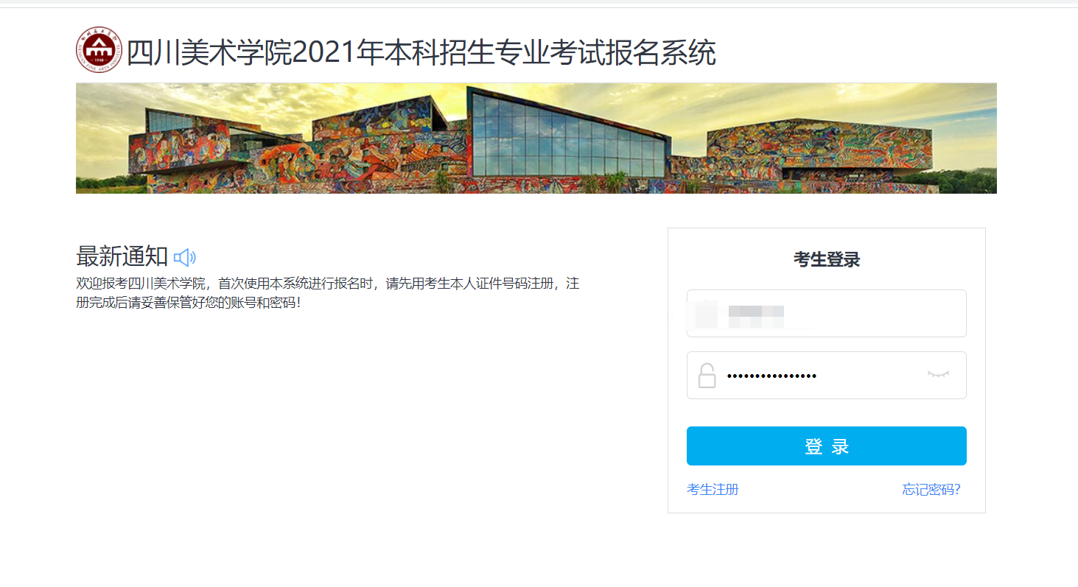The width and height of the screenshot is (1078, 587).
Task: Click the speaker icon beside 最新通知
Action: coord(184,257)
